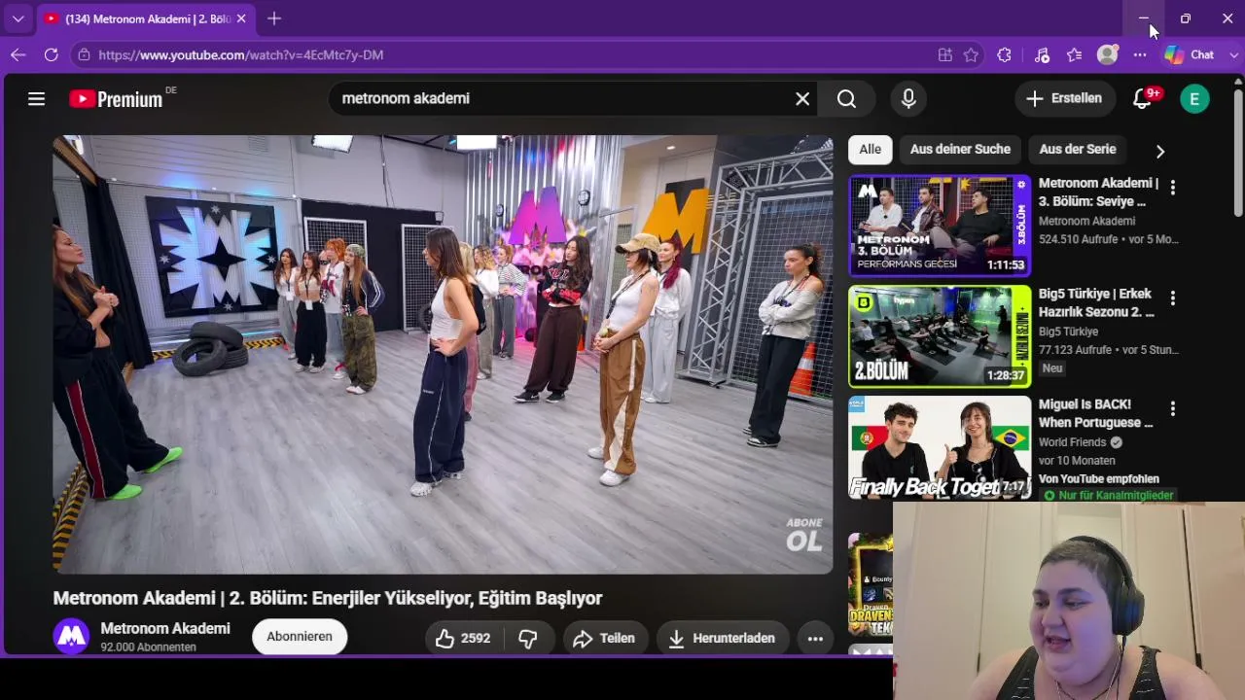Reload the current page
The image size is (1245, 700).
(x=51, y=54)
